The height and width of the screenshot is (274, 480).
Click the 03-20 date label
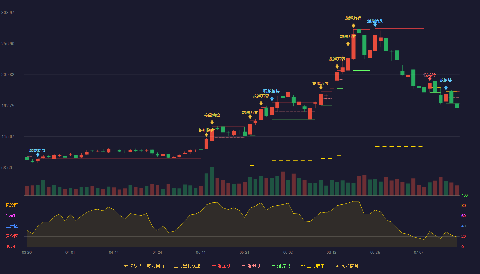point(27,252)
